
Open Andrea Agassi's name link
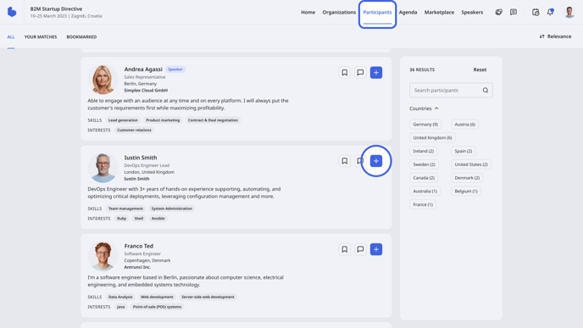[143, 69]
